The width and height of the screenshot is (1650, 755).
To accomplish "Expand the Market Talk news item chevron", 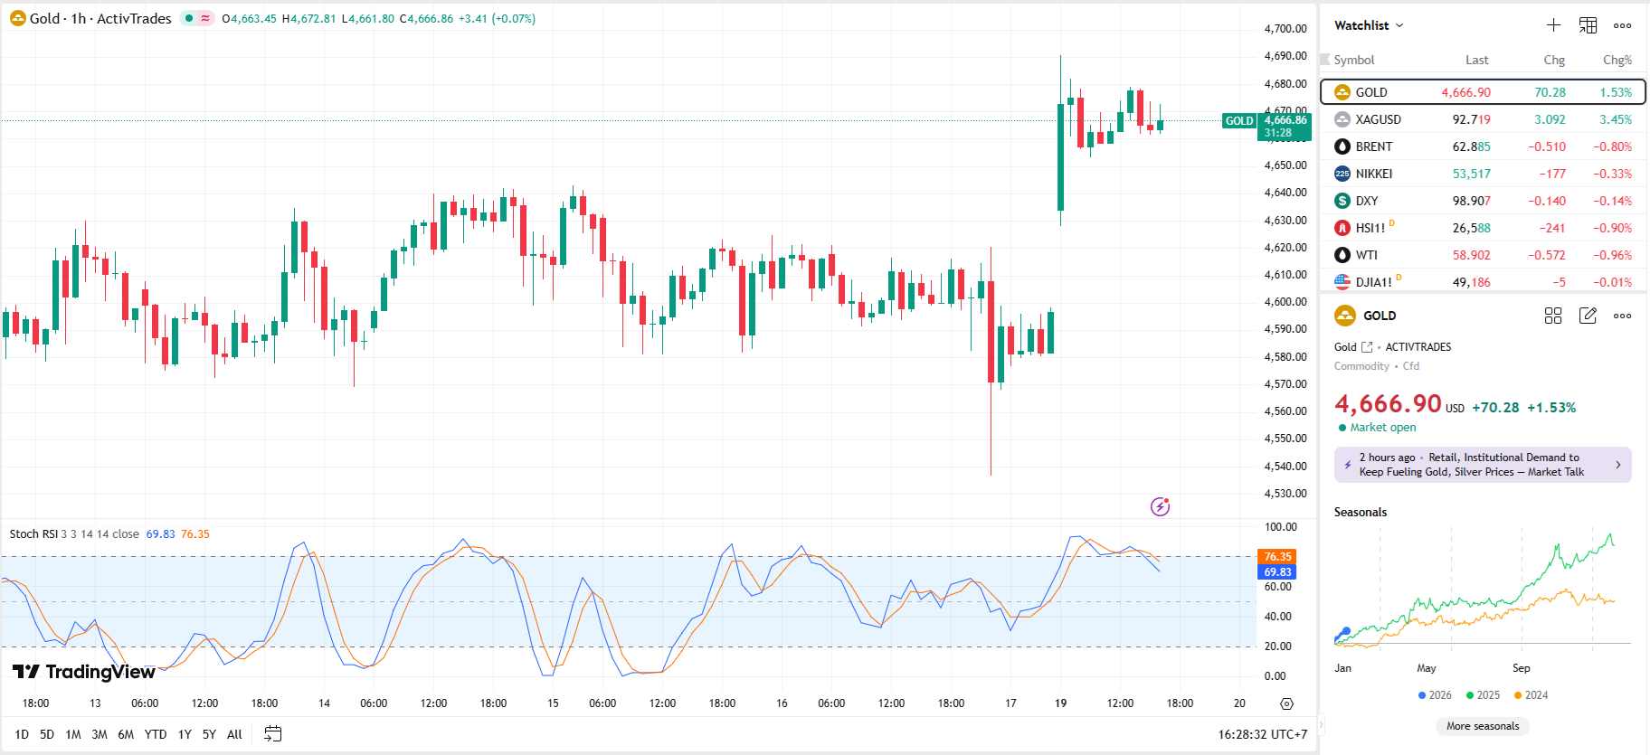I will pos(1618,465).
